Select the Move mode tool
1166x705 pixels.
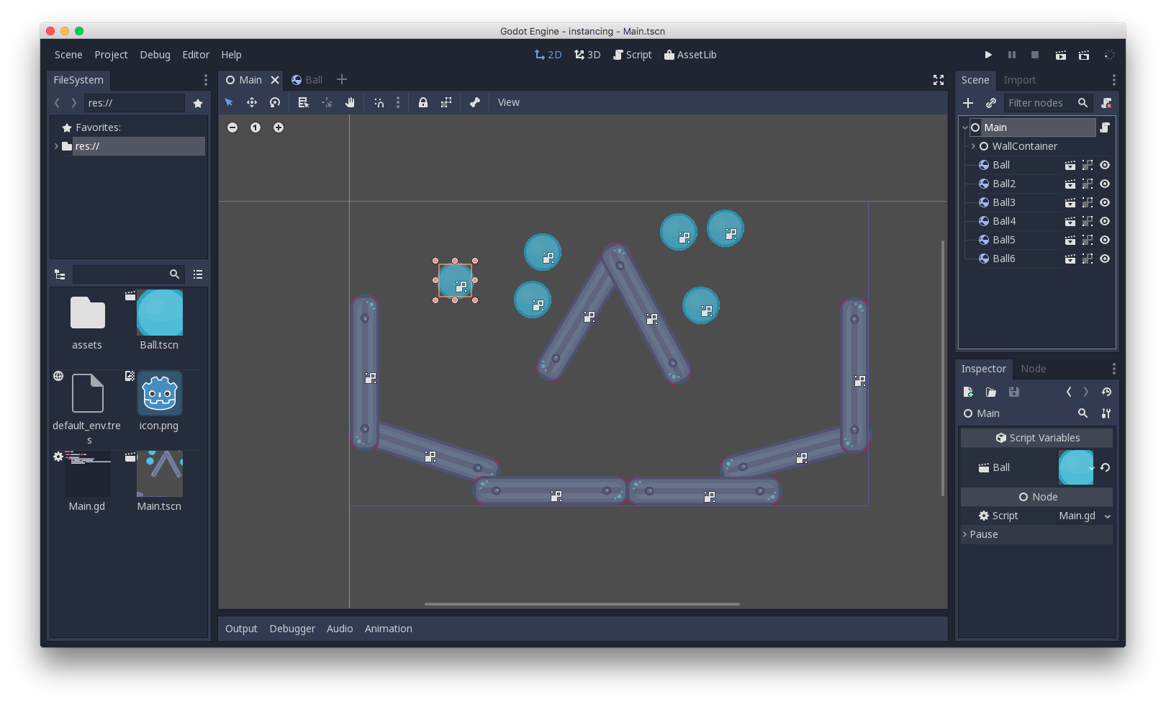pyautogui.click(x=252, y=103)
